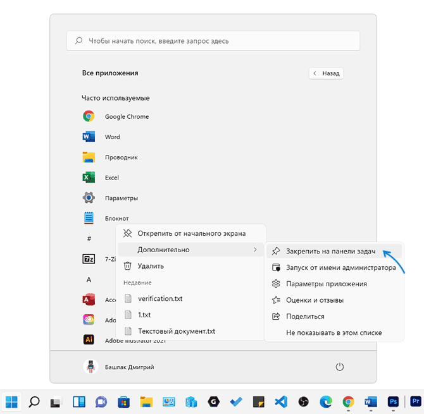Open Word from the taskbar
The width and height of the screenshot is (424, 414).
(x=371, y=402)
